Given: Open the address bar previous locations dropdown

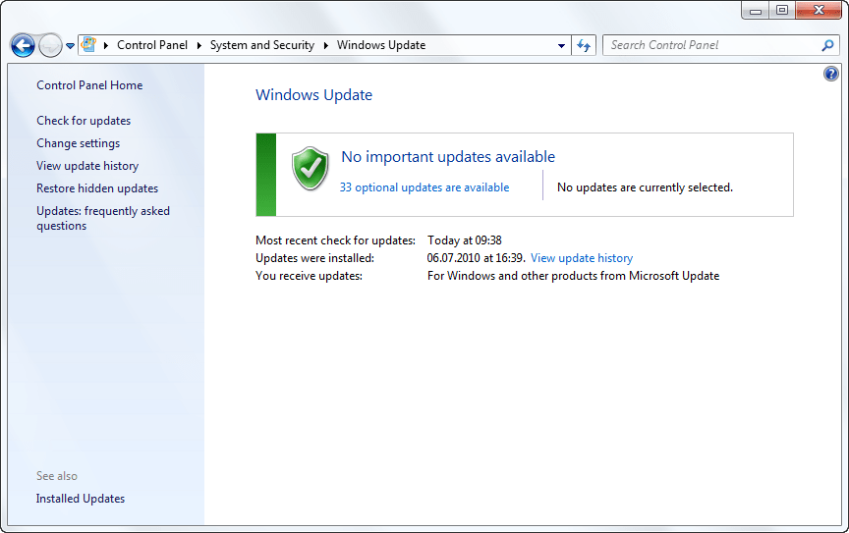Looking at the screenshot, I should (561, 45).
